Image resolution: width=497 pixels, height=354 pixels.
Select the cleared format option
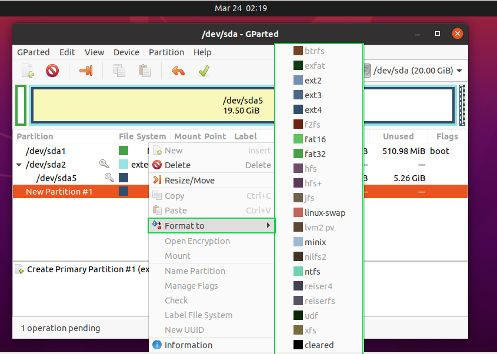[319, 345]
